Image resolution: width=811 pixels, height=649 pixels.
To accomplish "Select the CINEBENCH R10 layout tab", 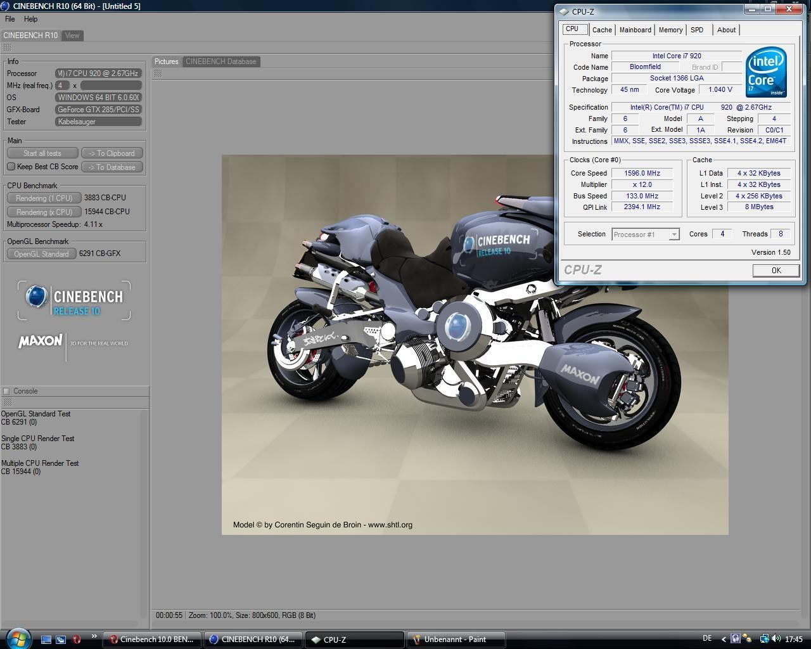I will [30, 35].
